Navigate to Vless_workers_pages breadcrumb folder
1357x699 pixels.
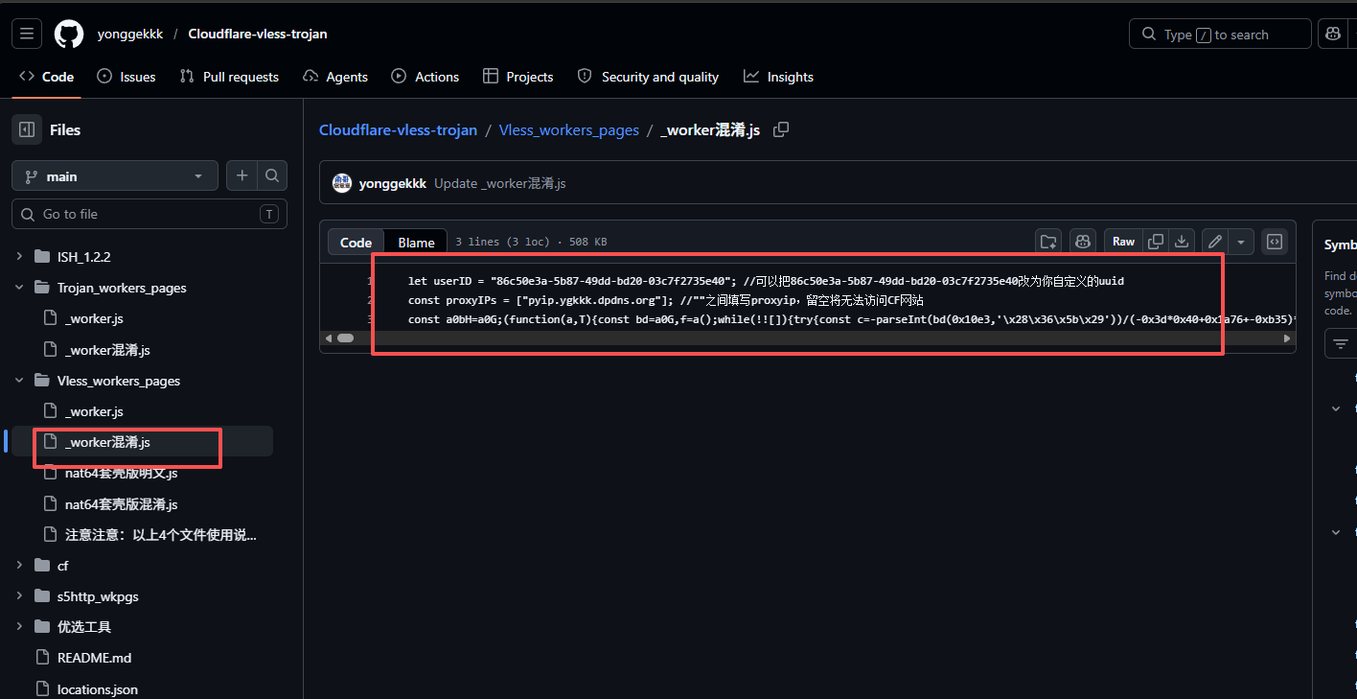569,129
